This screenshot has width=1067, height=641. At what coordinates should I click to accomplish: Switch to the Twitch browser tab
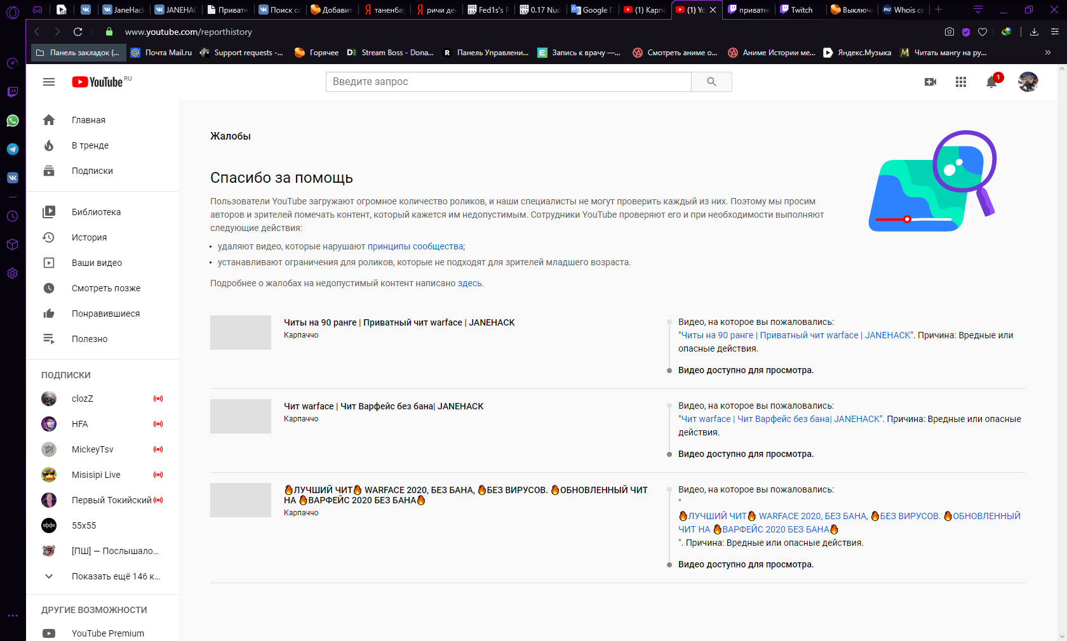point(800,10)
